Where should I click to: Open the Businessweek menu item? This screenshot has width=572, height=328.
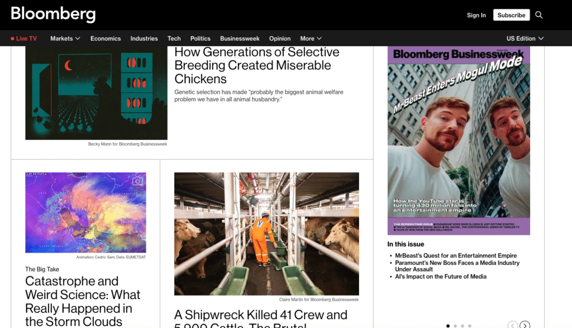coord(240,38)
